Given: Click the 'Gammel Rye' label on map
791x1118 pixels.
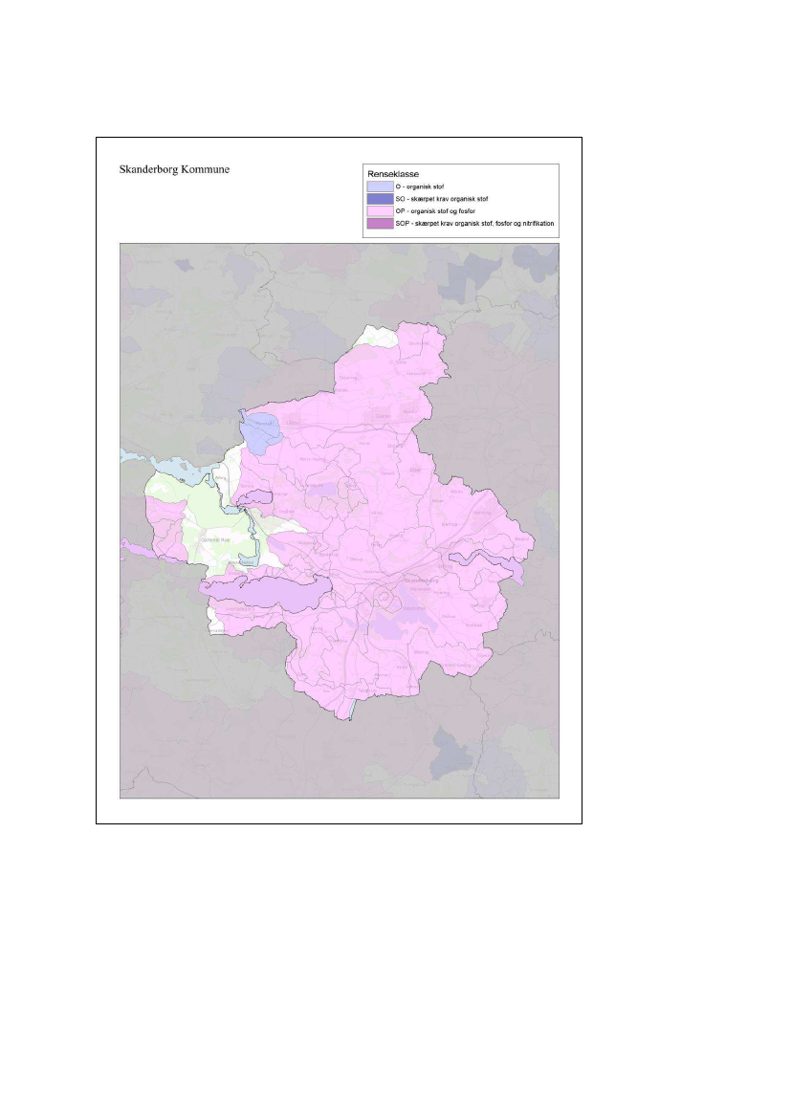Looking at the screenshot, I should tap(217, 540).
